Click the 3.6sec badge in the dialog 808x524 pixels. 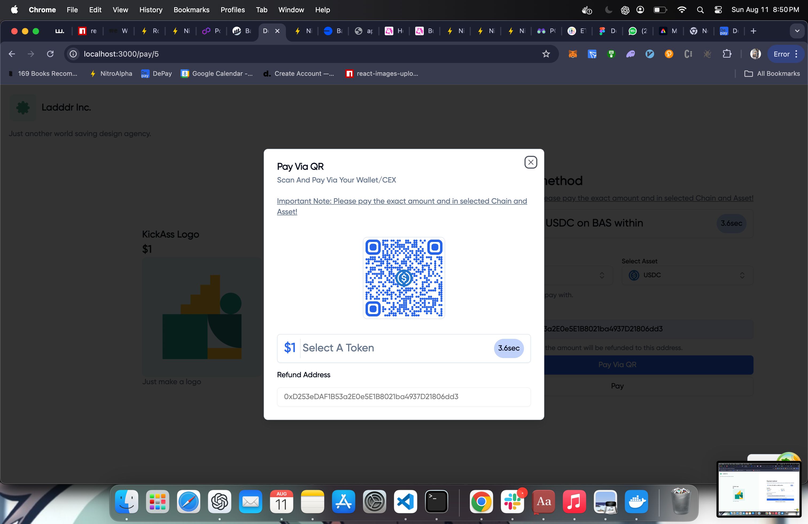pos(508,348)
